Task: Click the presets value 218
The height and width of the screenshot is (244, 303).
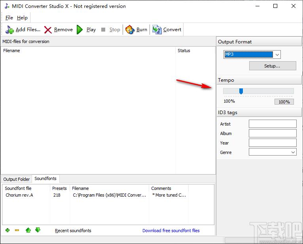Action: pos(57,195)
